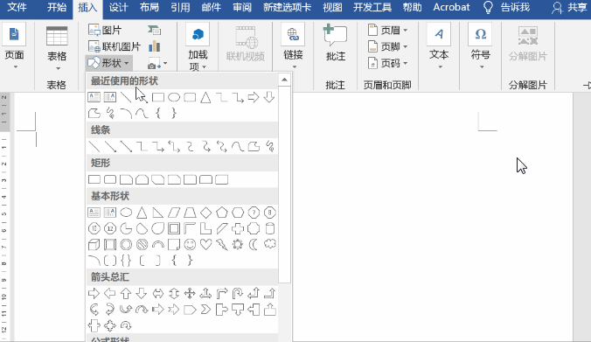Collapse the 形状 shapes dropdown

[109, 63]
